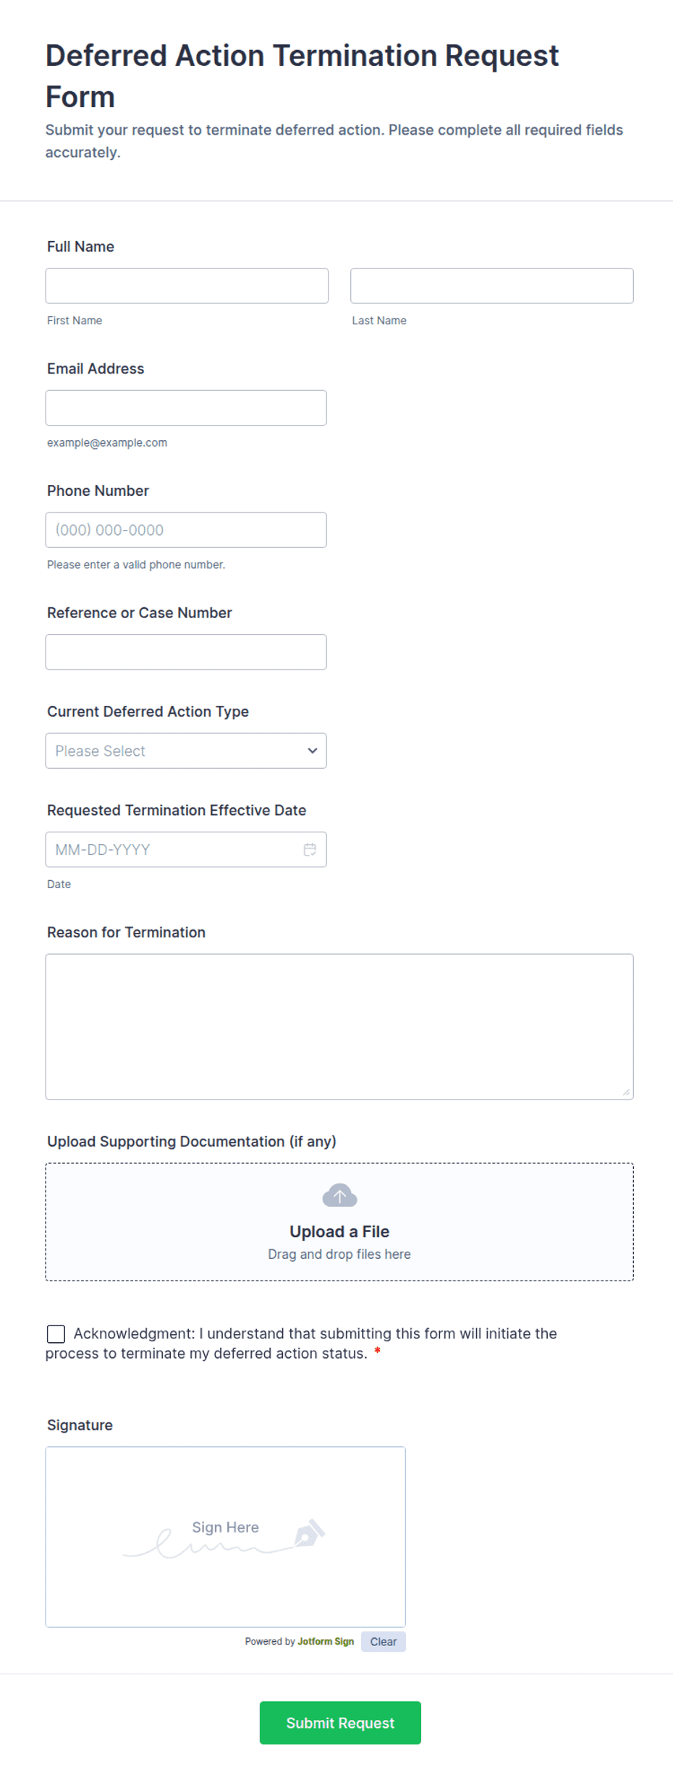Click the Upload a File text
Image resolution: width=673 pixels, height=1780 pixels.
click(339, 1231)
